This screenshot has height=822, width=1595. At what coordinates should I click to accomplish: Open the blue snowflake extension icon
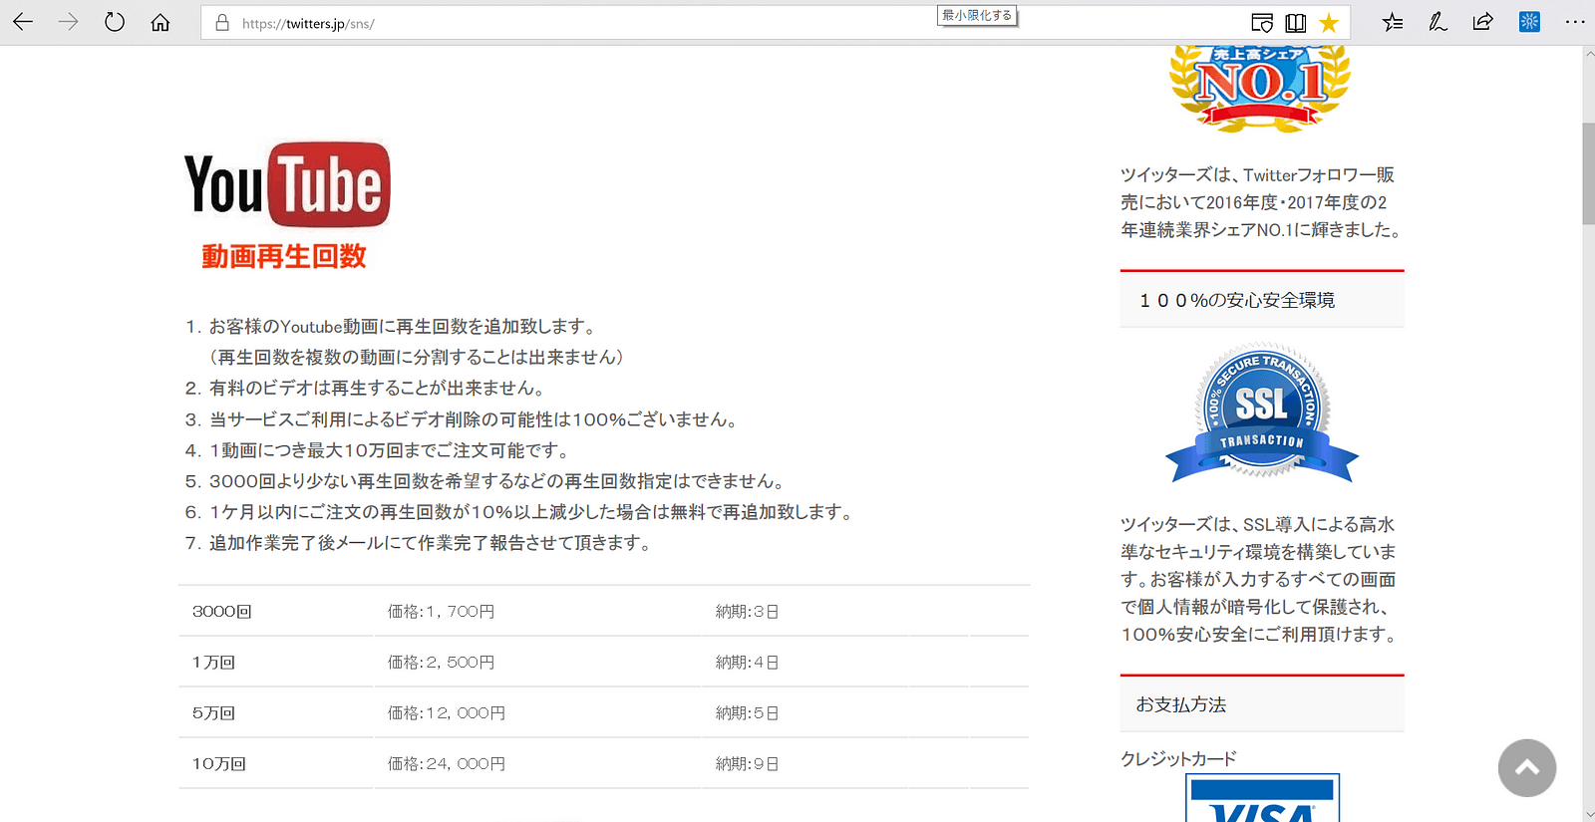click(1529, 22)
